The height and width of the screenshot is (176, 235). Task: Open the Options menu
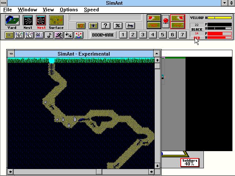pyautogui.click(x=69, y=10)
